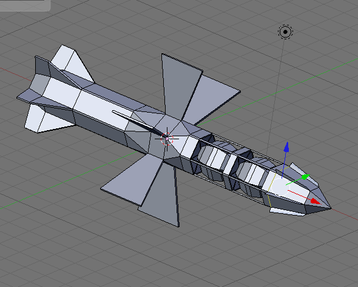The height and width of the screenshot is (287, 358).
Task: Click the red X-axis manipulator arrow
Action: coord(316,202)
